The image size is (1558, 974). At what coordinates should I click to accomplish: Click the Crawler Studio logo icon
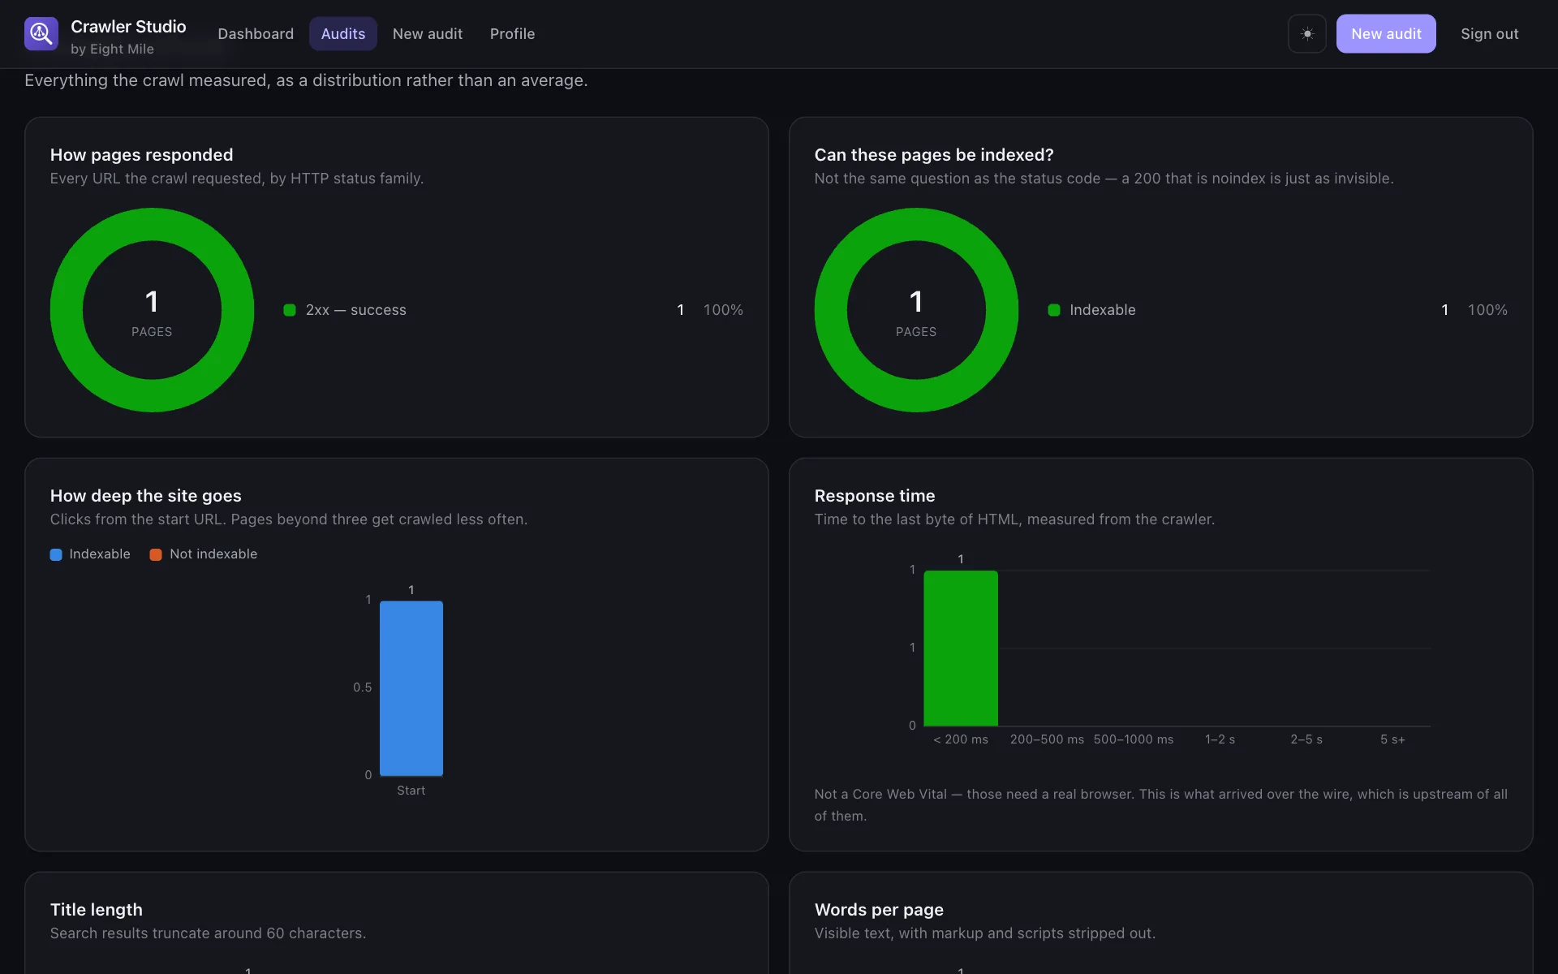[x=41, y=34]
